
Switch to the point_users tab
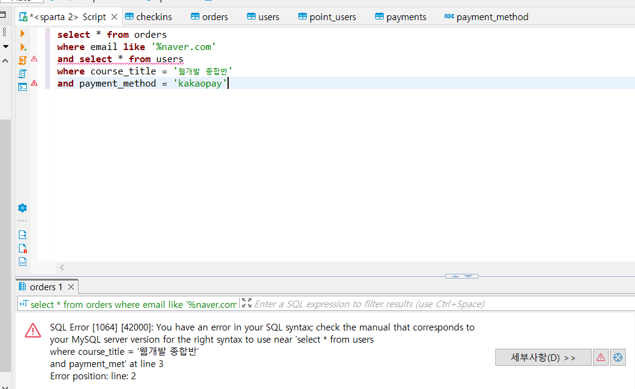[x=327, y=17]
